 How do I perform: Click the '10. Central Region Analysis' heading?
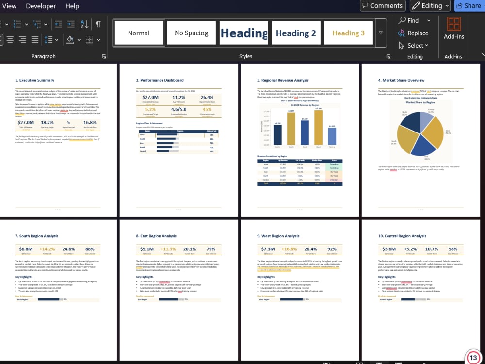click(402, 236)
